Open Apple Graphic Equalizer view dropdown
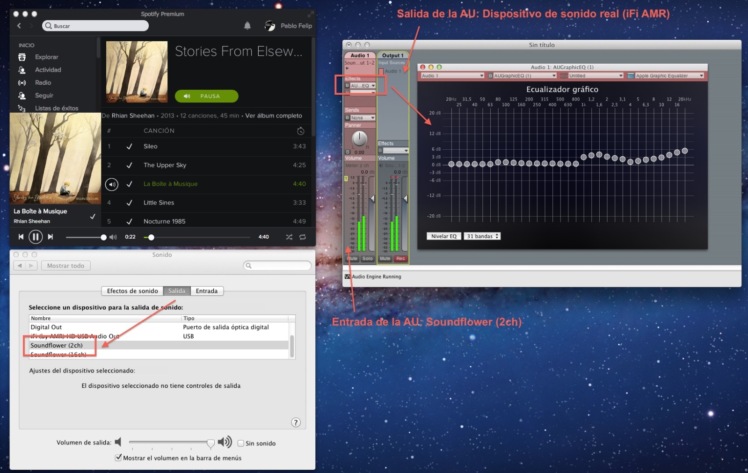Image resolution: width=748 pixels, height=473 pixels. 669,76
